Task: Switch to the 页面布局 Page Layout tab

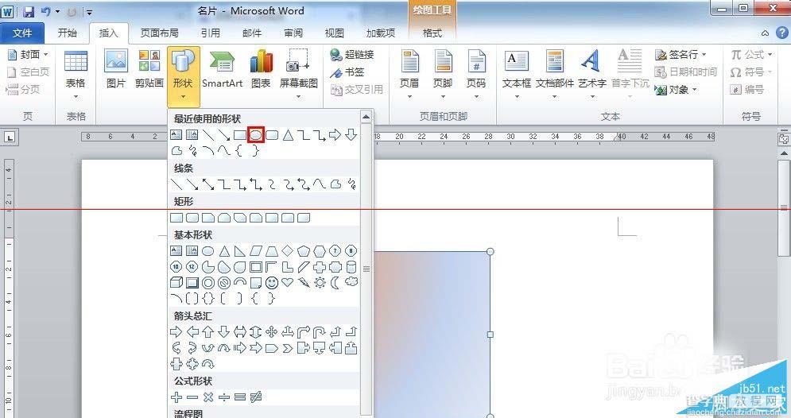Action: [160, 33]
